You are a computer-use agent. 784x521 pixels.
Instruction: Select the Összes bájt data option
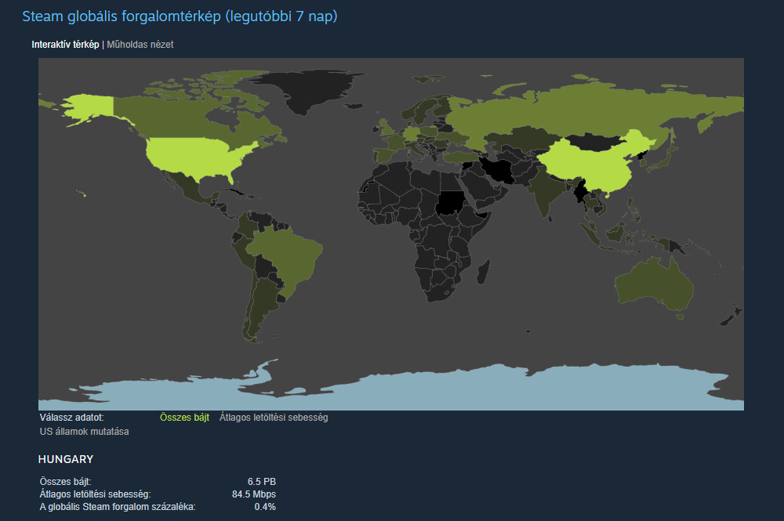pyautogui.click(x=184, y=418)
